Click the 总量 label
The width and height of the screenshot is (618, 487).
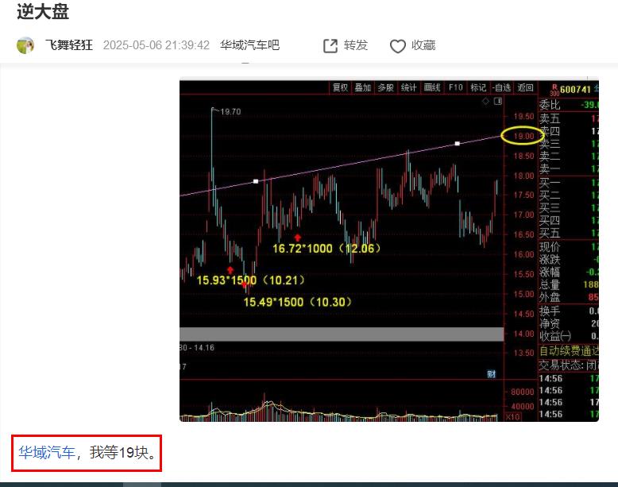[x=550, y=284]
